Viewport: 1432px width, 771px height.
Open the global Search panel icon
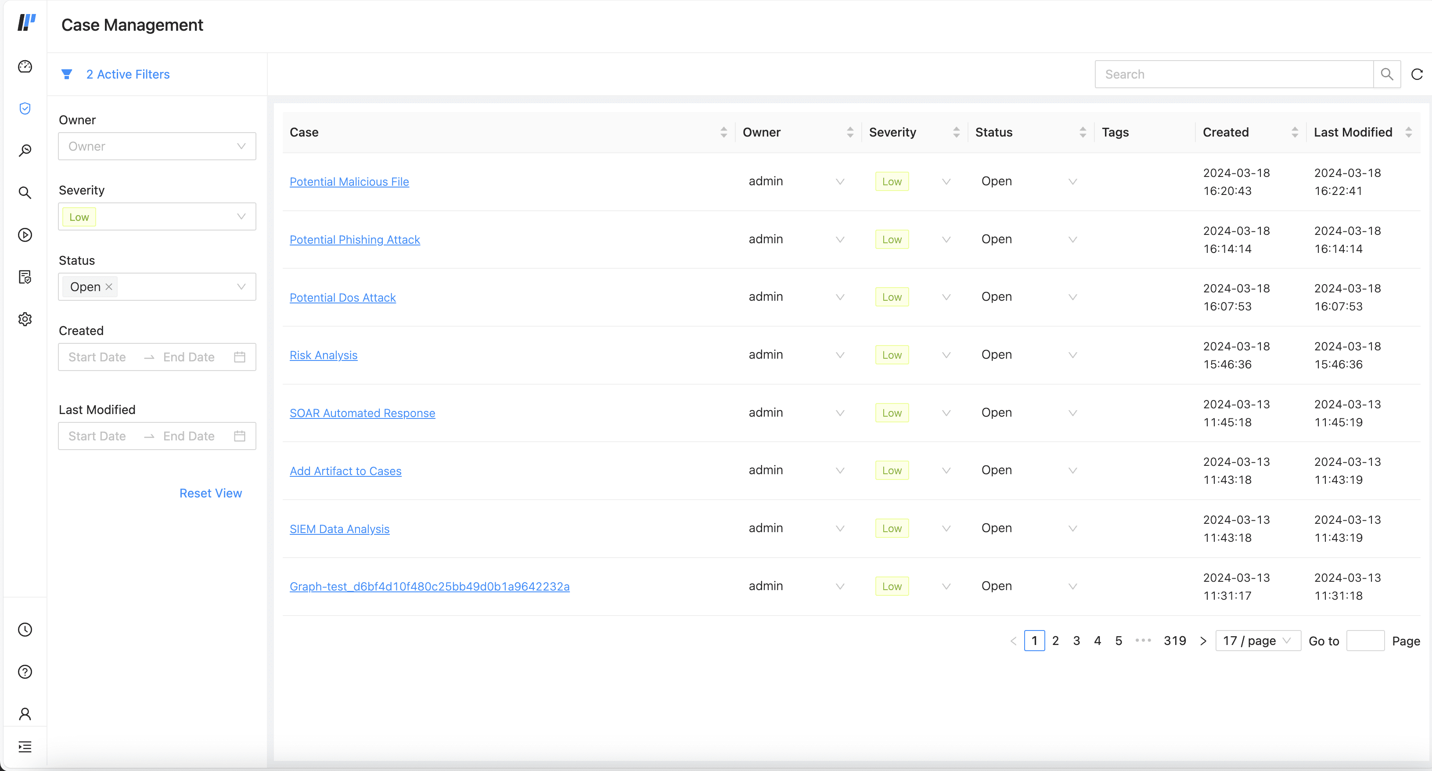click(25, 192)
